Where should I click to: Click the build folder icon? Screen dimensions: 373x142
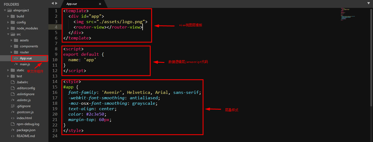click(13, 16)
